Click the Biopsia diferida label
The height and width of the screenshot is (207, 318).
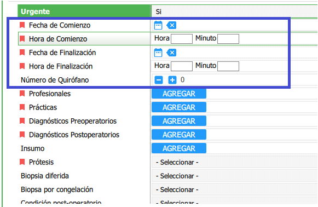45,176
